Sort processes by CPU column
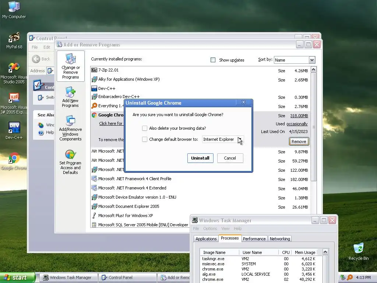Screen dimensions: 377x283 285,252
